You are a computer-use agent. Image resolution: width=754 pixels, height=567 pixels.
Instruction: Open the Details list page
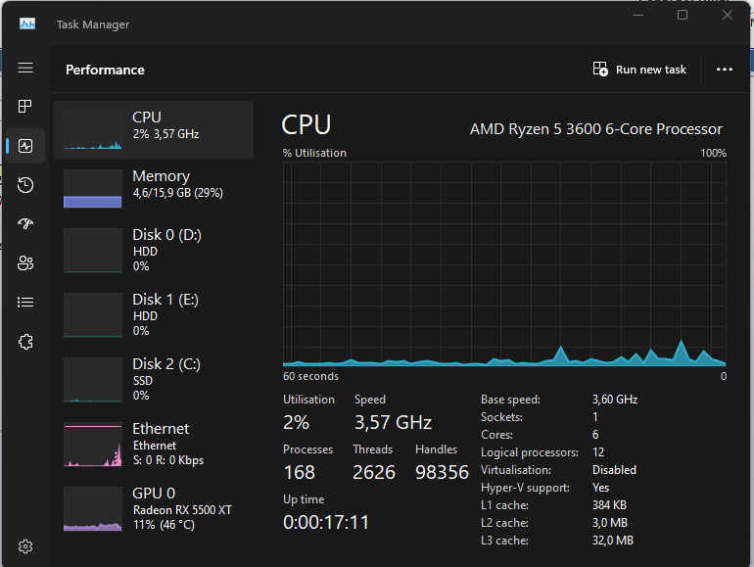25,303
